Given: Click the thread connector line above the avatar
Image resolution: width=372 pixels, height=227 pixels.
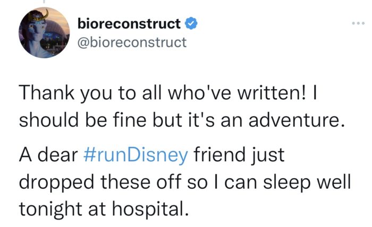Looking at the screenshot, I should pos(44,1).
